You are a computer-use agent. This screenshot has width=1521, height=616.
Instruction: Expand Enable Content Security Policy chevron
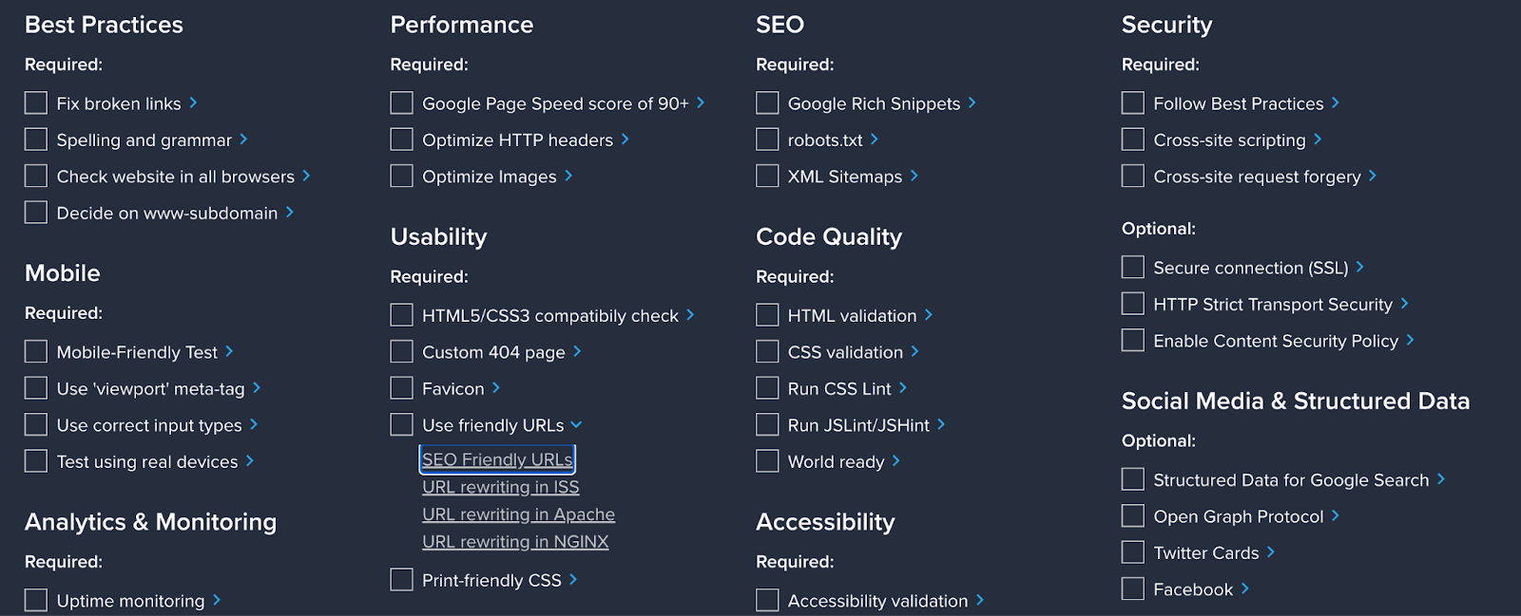pyautogui.click(x=1411, y=340)
